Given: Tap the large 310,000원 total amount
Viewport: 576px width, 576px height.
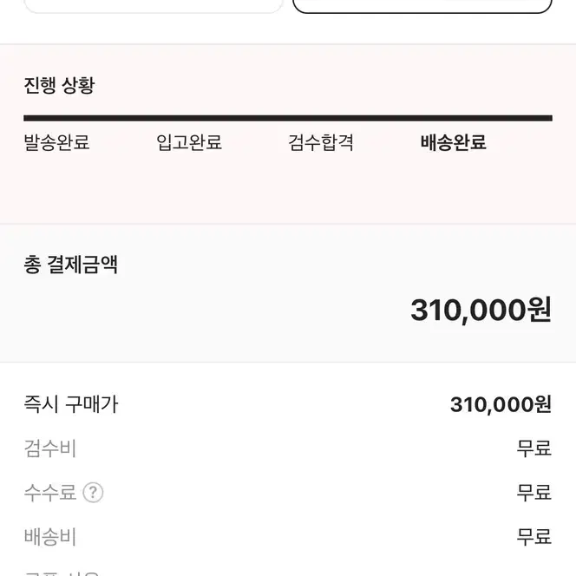Looking at the screenshot, I should pos(481,311).
